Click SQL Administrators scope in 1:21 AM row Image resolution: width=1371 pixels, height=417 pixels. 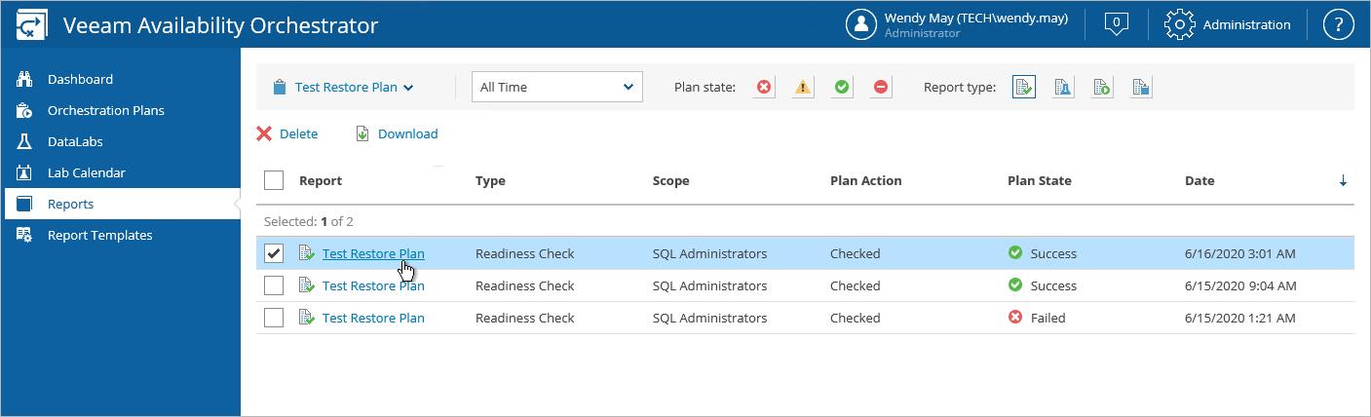pyautogui.click(x=709, y=318)
